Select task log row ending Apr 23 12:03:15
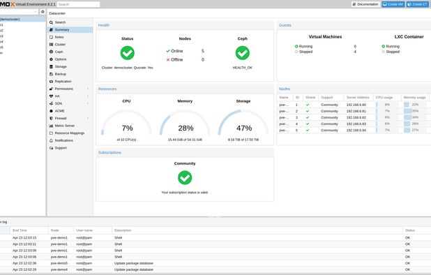This screenshot has width=431, height=275. 215,238
